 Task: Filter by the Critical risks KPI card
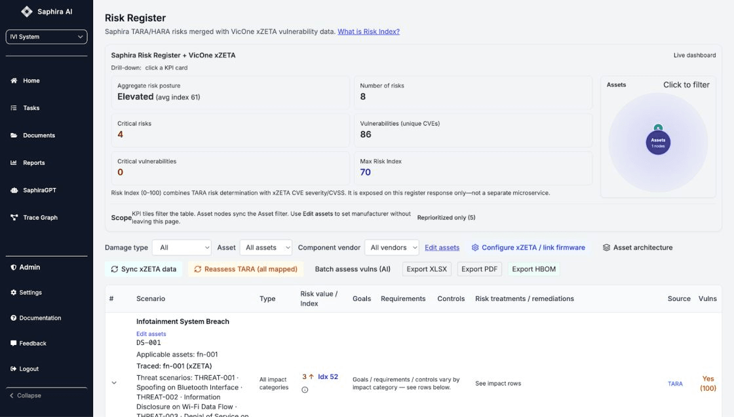pos(230,130)
